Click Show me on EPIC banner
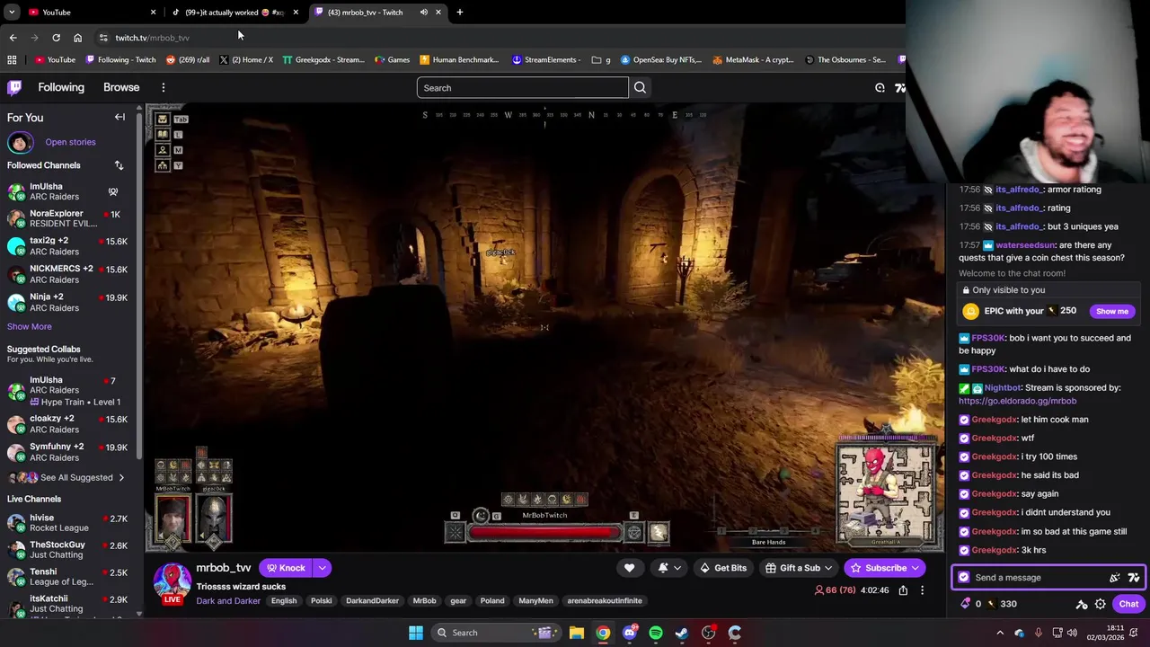 coord(1112,311)
